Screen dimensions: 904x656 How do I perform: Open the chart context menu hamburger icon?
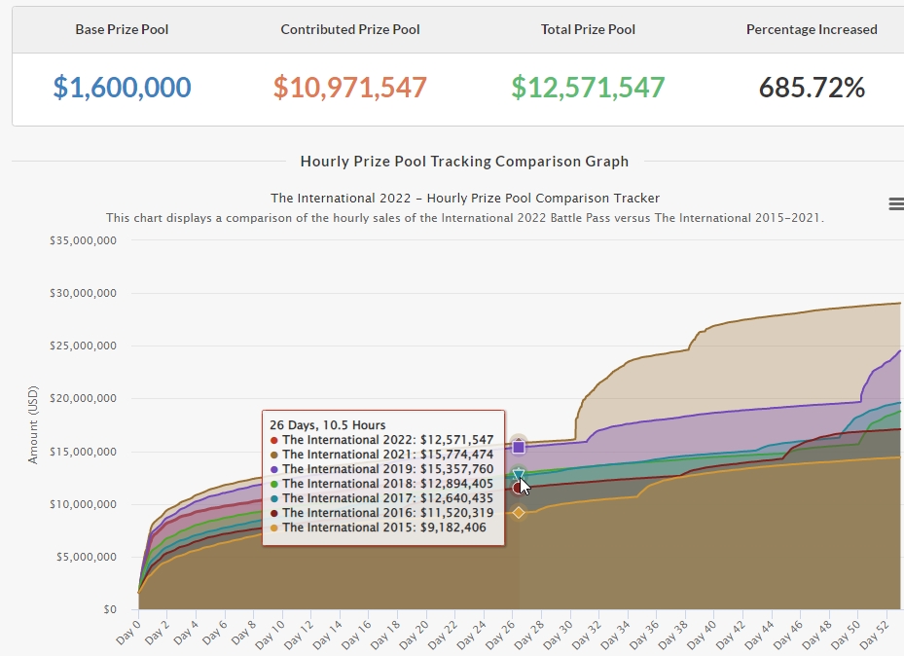tap(895, 203)
